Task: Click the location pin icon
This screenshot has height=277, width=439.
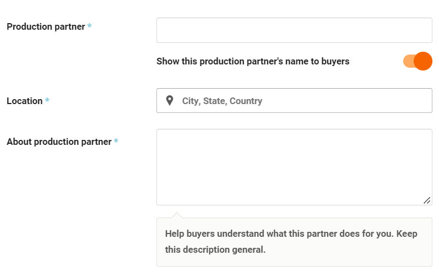Action: click(x=170, y=101)
